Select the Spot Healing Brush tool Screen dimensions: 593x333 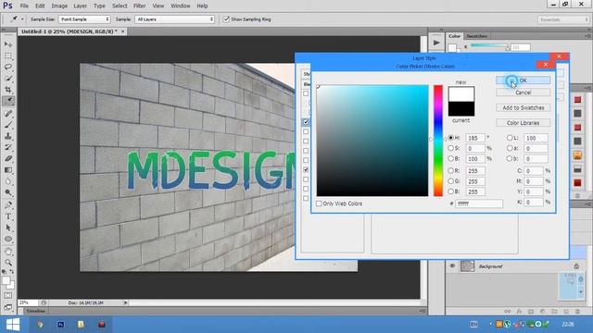click(x=8, y=113)
